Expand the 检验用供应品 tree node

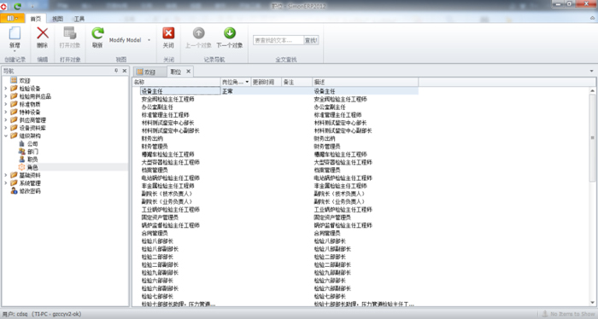[x=6, y=96]
